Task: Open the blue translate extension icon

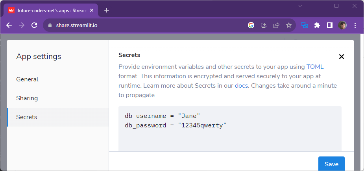Action: (305, 25)
